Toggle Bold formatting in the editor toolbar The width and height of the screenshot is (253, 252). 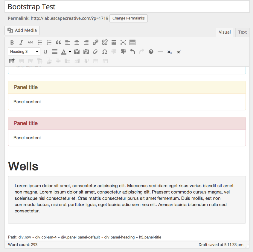(x=12, y=42)
